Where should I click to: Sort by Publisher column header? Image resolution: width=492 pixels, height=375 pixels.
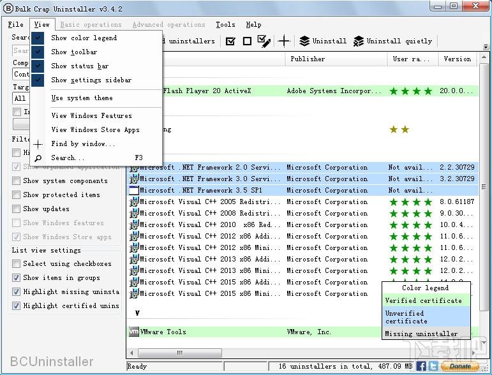tap(336, 59)
